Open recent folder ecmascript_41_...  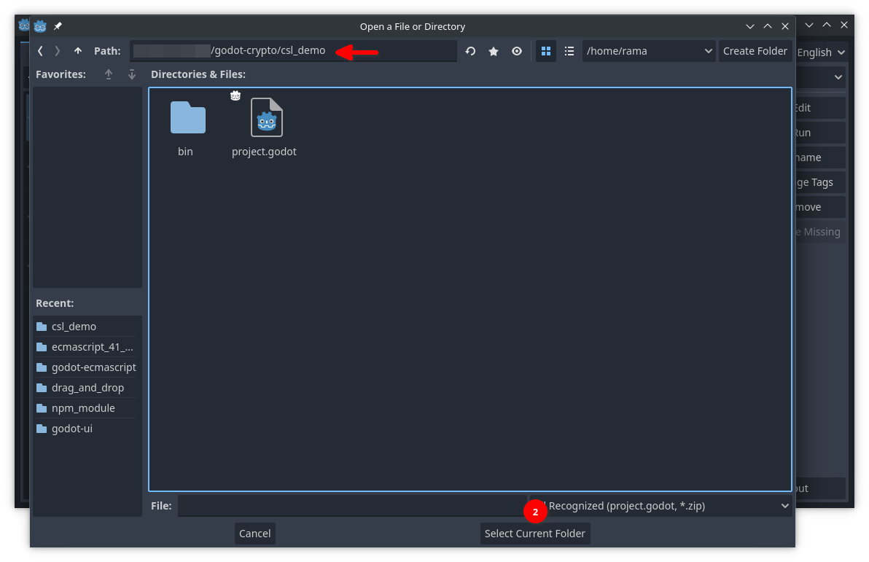(x=86, y=347)
